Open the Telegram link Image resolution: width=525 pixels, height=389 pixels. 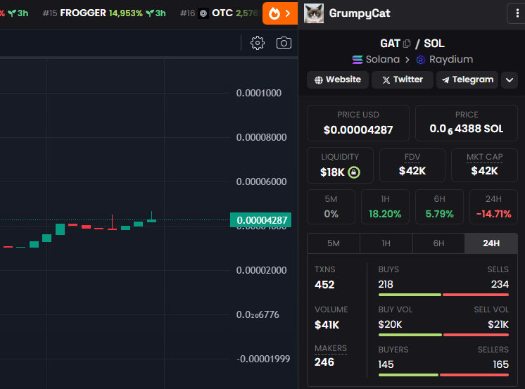tap(467, 79)
